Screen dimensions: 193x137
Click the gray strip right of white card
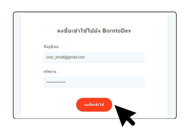[172, 65]
